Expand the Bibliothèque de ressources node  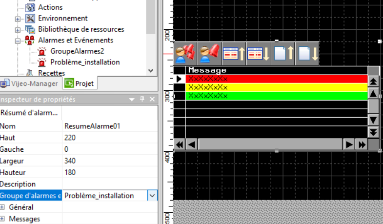point(18,30)
